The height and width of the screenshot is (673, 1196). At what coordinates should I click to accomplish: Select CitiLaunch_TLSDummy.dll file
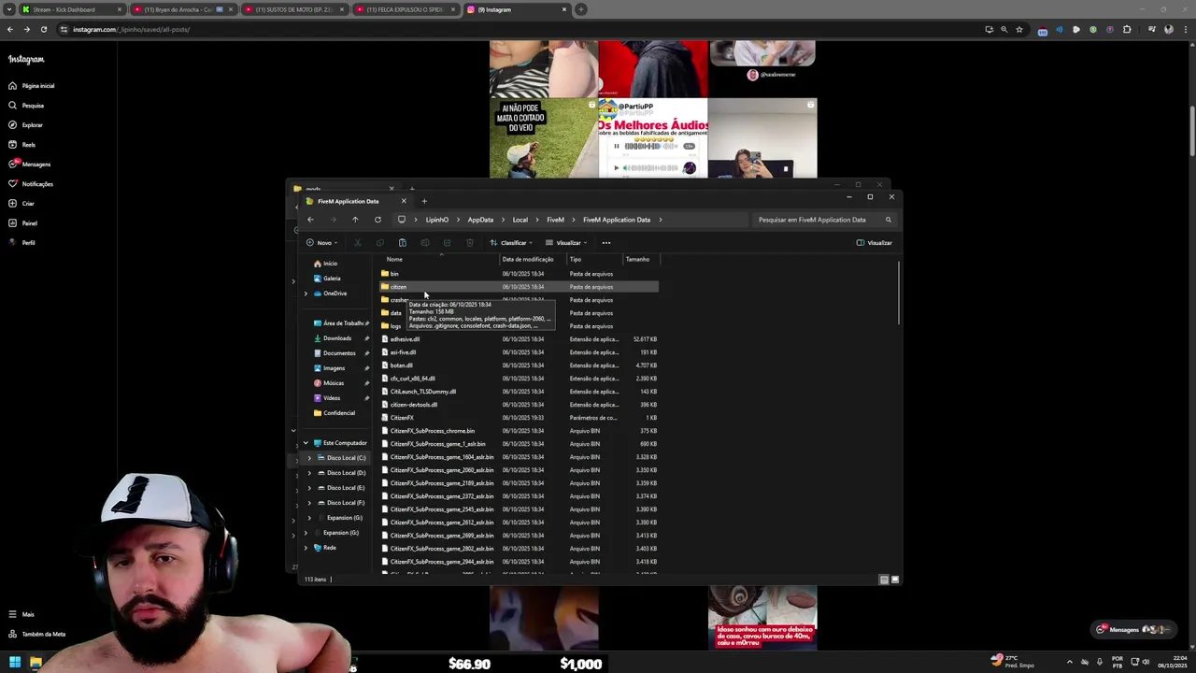(x=519, y=392)
